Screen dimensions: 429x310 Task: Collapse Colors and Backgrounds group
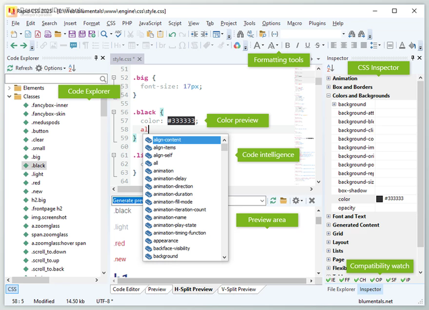pos(328,95)
